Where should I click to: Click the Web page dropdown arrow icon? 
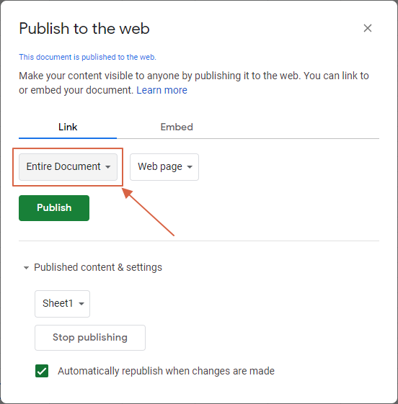point(190,167)
